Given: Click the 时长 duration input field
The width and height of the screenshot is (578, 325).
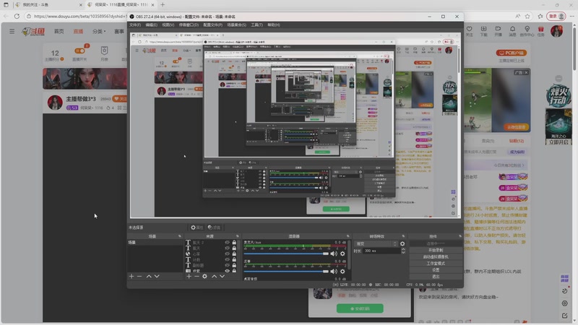Looking at the screenshot, I should [381, 251].
